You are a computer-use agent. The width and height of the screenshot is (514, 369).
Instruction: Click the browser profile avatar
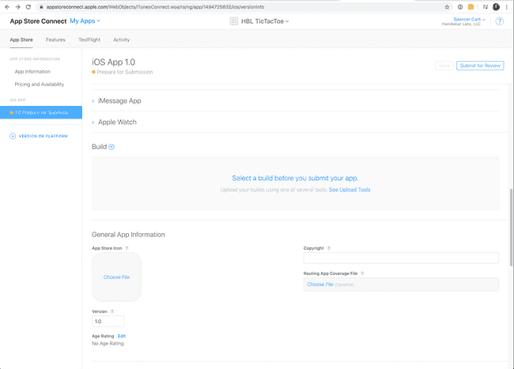point(496,7)
